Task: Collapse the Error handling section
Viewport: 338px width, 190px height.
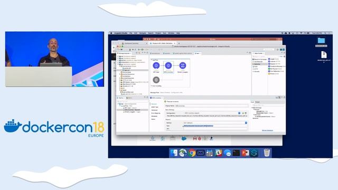Action: (152, 85)
